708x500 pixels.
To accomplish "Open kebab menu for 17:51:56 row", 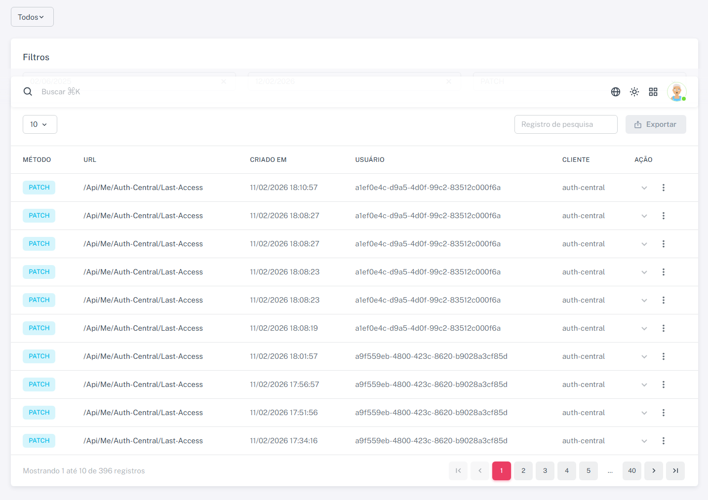I will 664,413.
